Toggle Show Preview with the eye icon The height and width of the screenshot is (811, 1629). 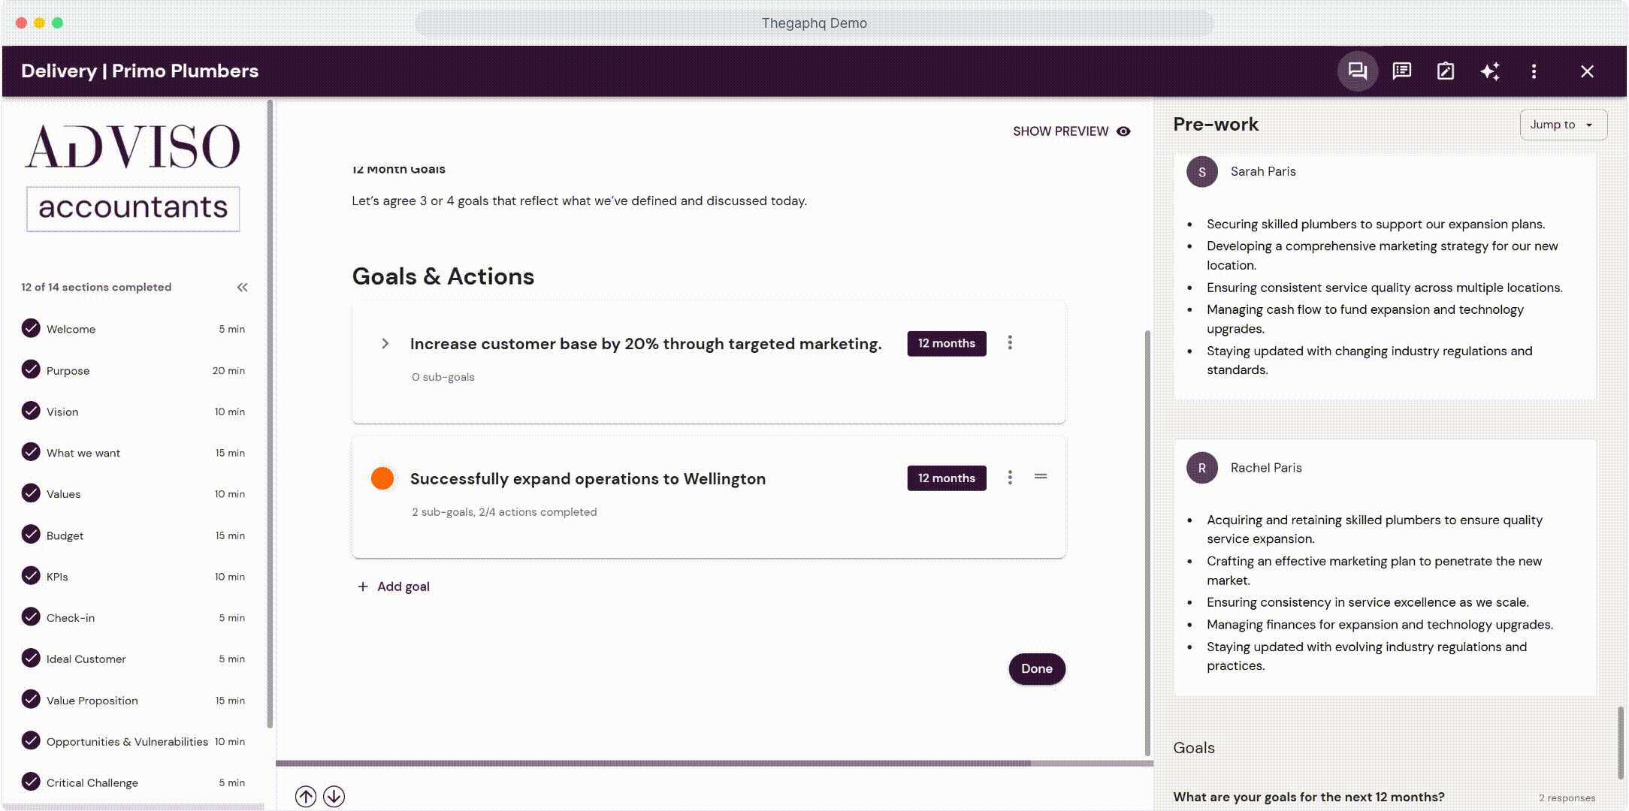[x=1124, y=131]
